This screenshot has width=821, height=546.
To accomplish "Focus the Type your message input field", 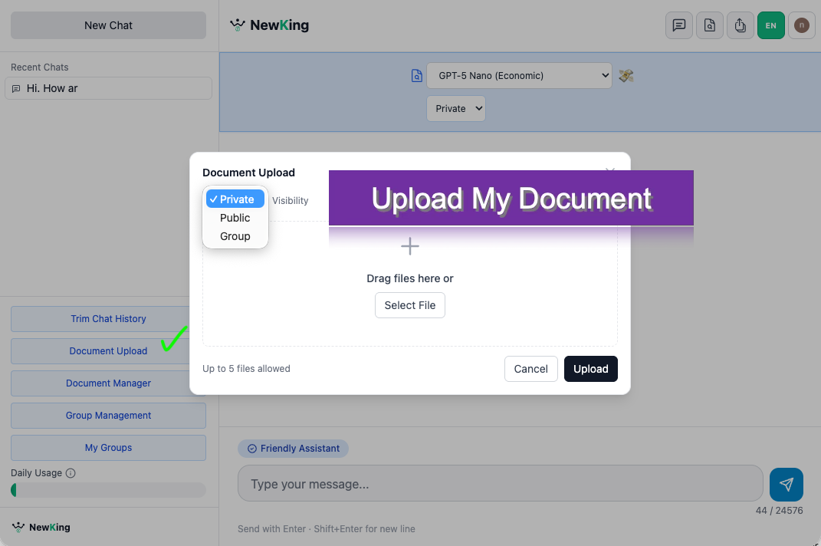I will [x=500, y=483].
